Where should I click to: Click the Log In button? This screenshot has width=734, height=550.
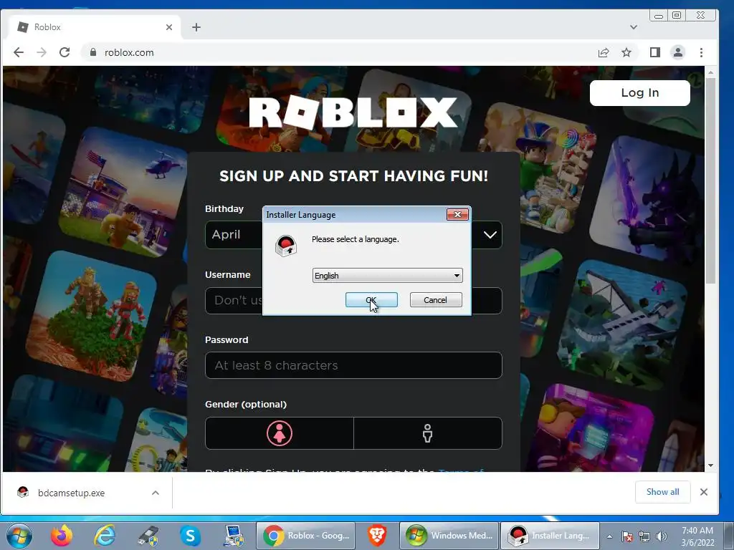point(639,92)
